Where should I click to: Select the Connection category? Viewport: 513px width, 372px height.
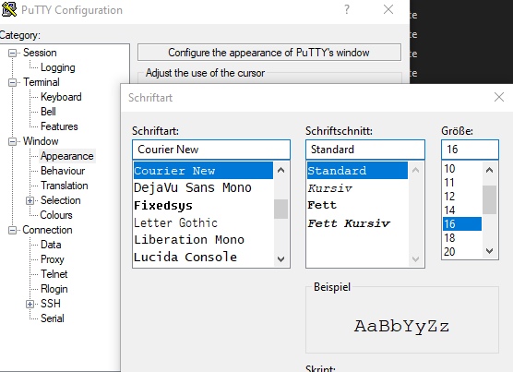(47, 230)
